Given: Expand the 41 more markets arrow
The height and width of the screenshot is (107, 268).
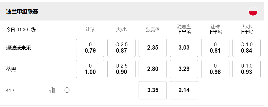Looking at the screenshot, I should point(13,90).
